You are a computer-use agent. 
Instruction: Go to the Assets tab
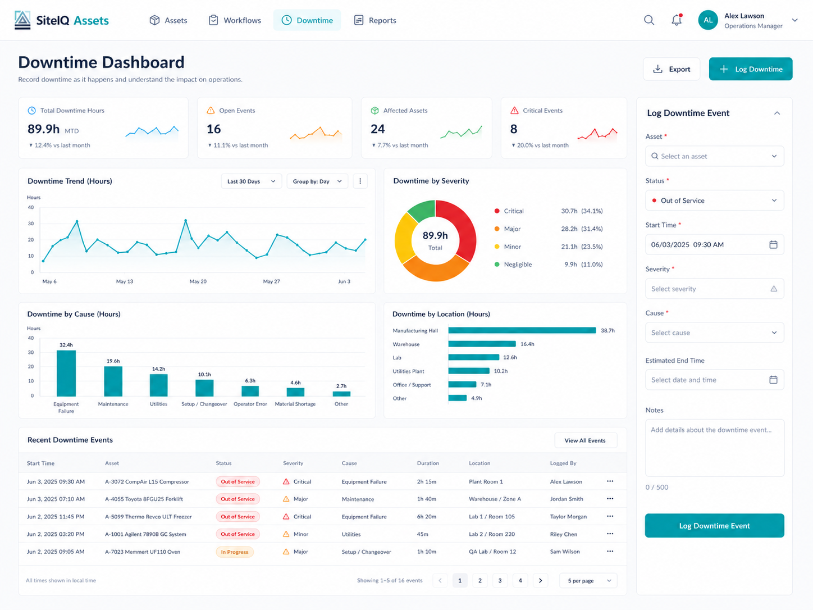tap(168, 20)
